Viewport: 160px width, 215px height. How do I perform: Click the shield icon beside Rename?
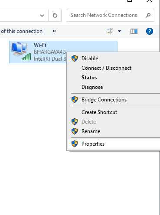tap(75, 131)
